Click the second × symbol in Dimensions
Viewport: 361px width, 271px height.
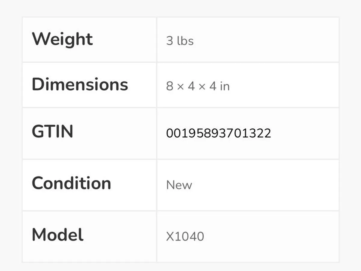tap(202, 87)
